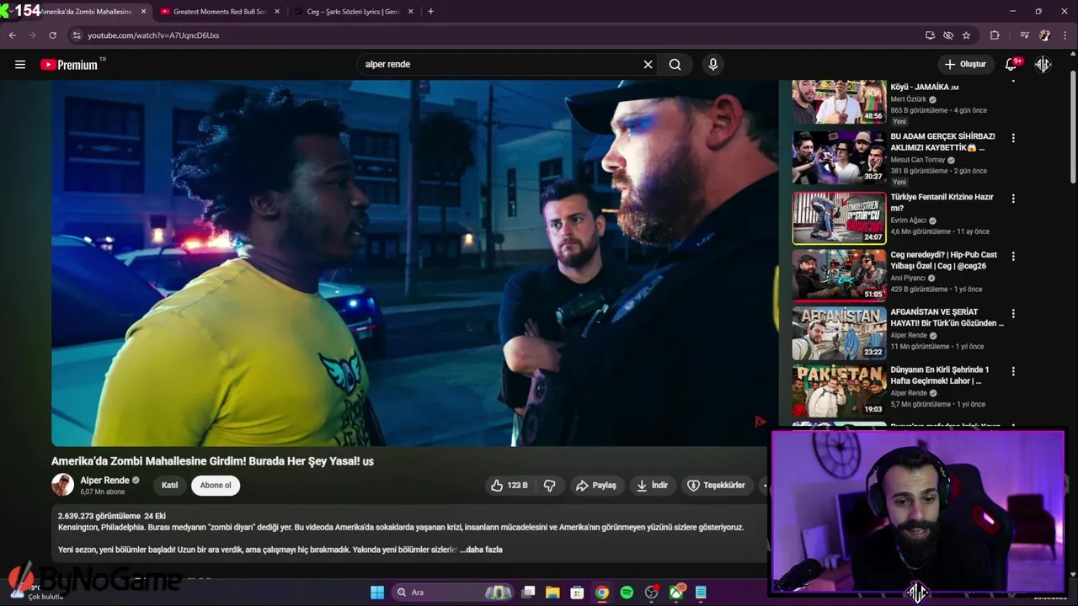Switch to OBS Studio in the taskbar

point(651,593)
